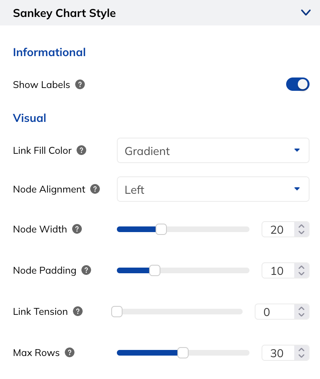Click question mark beside Node Padding
The height and width of the screenshot is (379, 320).
[x=86, y=270]
